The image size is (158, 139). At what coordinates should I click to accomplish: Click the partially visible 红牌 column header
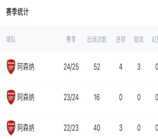coord(155,39)
